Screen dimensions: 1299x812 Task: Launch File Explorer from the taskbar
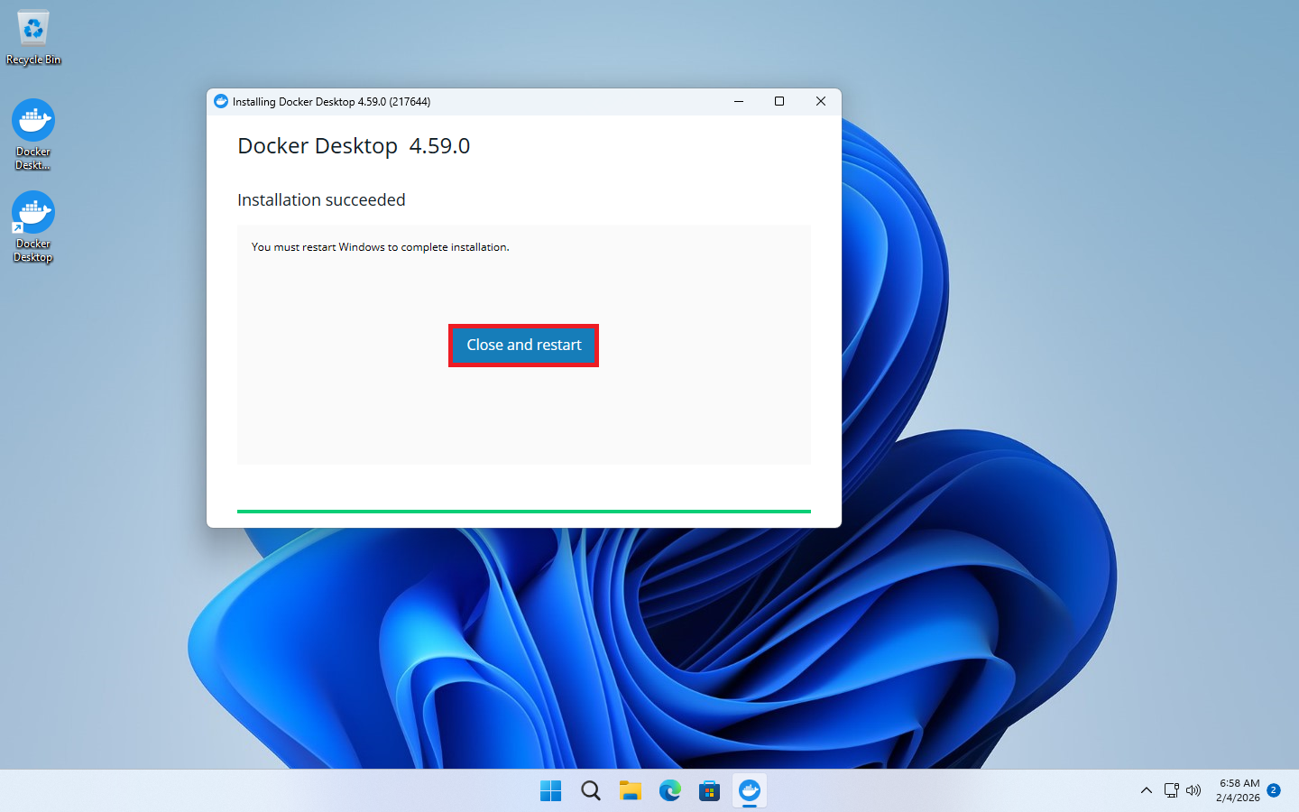click(630, 791)
